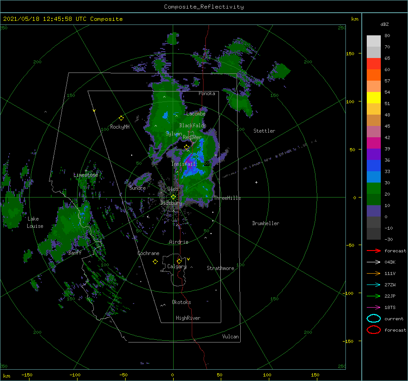Click the Blackfalds map label

[x=193, y=125]
